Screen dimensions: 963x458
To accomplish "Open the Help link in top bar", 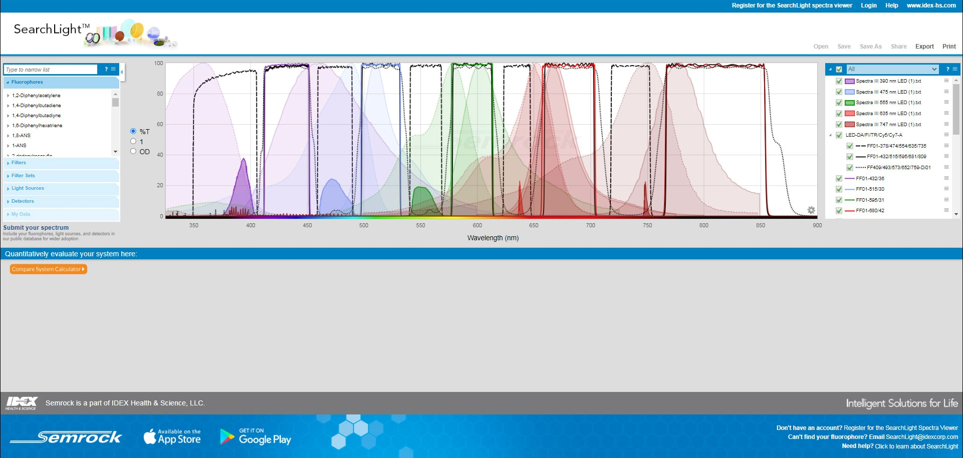I will coord(892,6).
